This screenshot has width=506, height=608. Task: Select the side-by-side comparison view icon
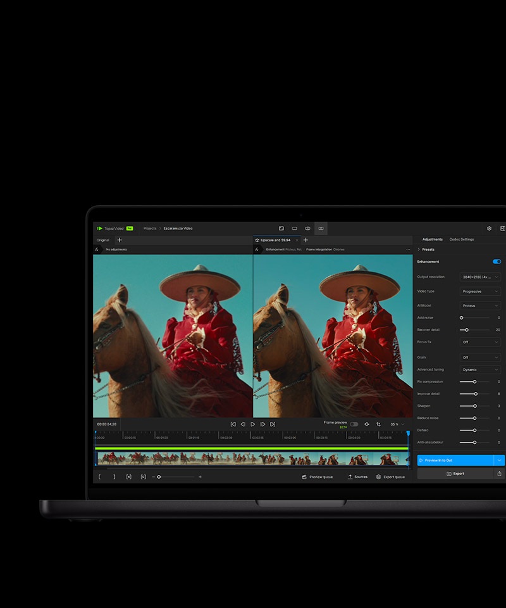click(x=321, y=228)
